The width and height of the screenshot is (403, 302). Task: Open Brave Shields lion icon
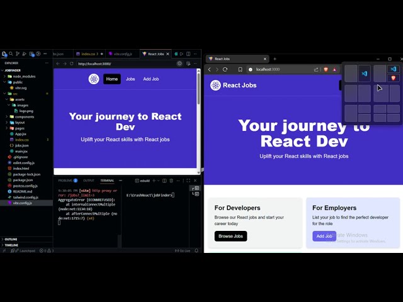(326, 69)
